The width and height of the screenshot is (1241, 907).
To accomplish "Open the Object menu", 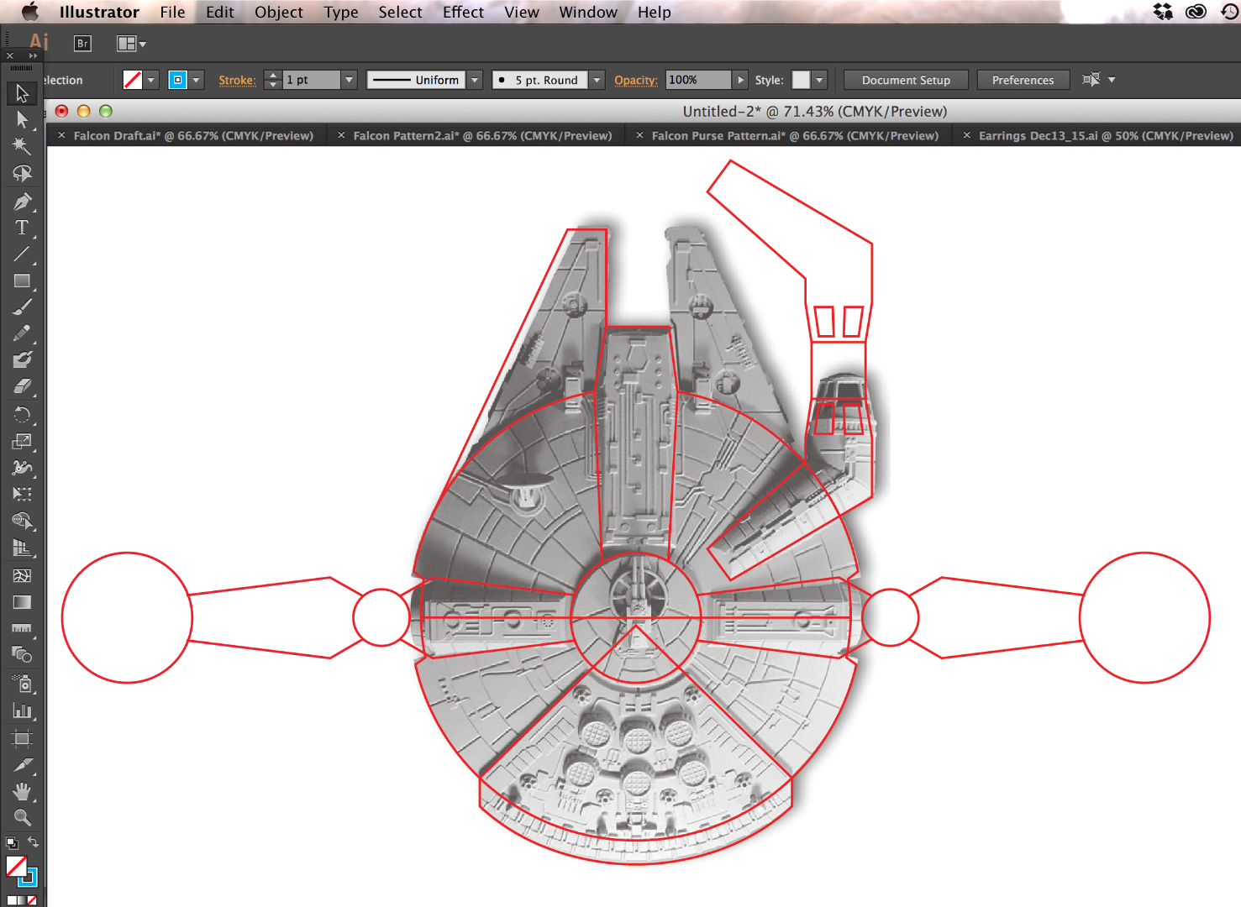I will click(x=278, y=12).
